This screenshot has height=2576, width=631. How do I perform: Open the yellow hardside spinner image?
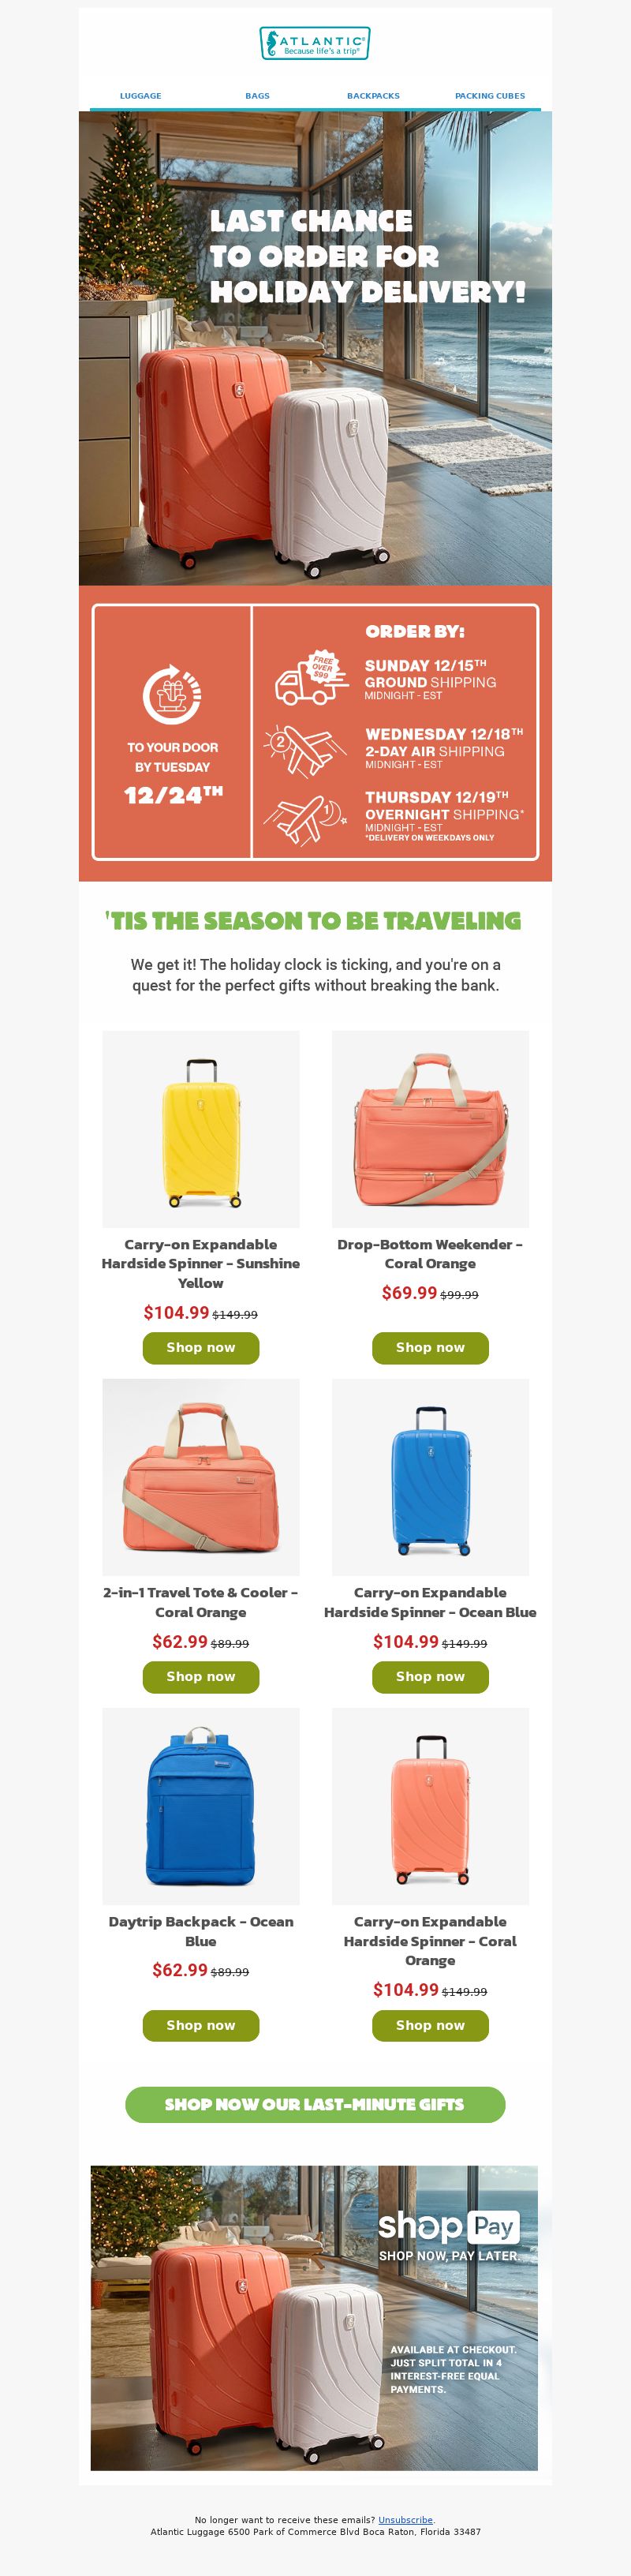tap(201, 1129)
